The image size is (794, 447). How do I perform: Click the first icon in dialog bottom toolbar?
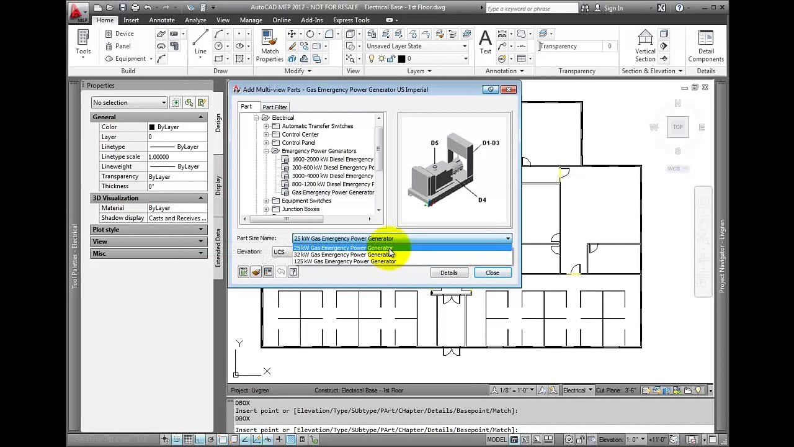coord(243,272)
